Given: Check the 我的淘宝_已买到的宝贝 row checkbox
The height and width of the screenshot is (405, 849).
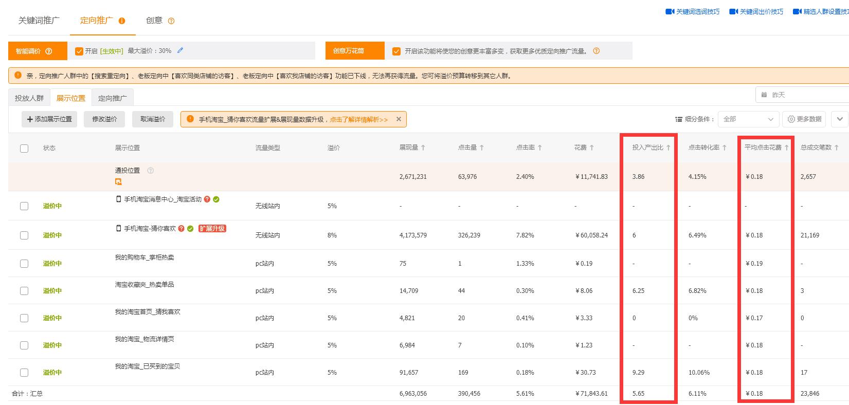Looking at the screenshot, I should point(24,373).
